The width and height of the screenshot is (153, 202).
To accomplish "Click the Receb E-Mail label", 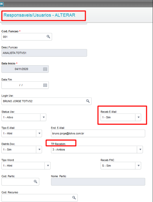I will click(x=109, y=112).
